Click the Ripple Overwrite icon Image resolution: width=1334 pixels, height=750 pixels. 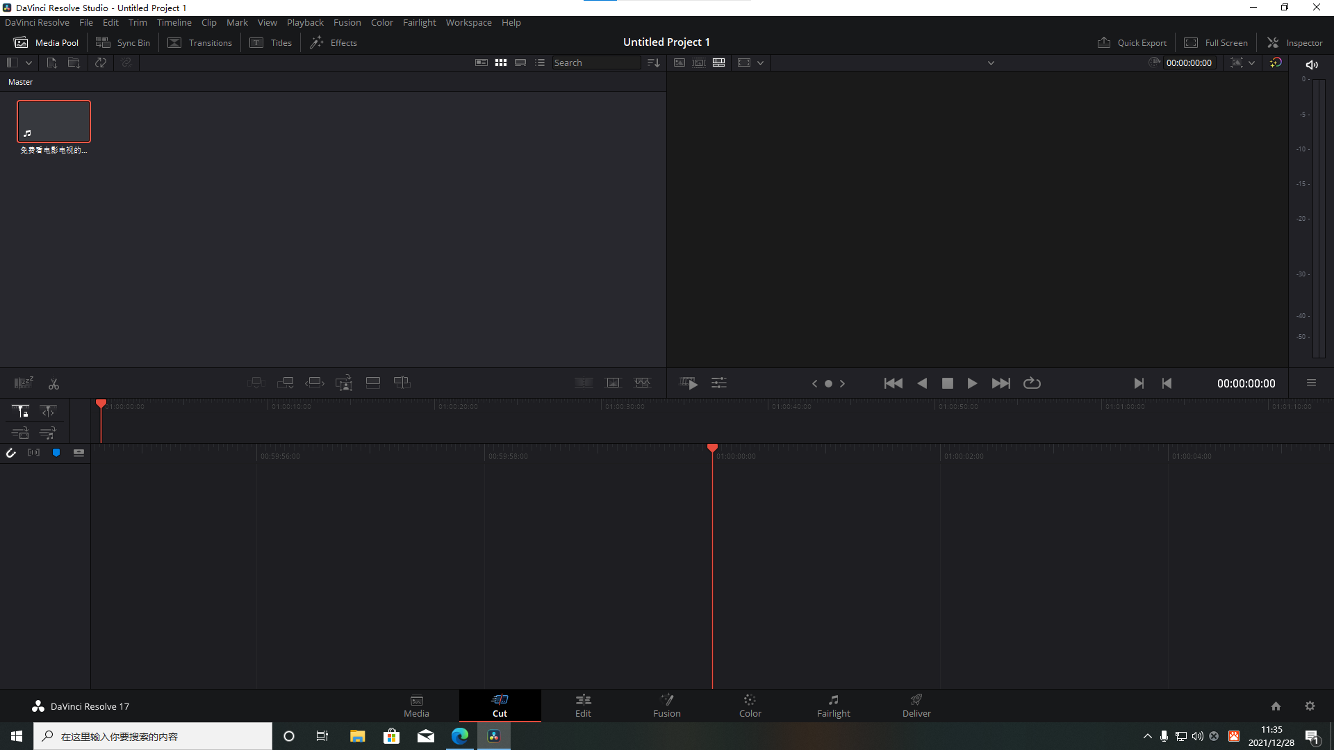coord(315,383)
